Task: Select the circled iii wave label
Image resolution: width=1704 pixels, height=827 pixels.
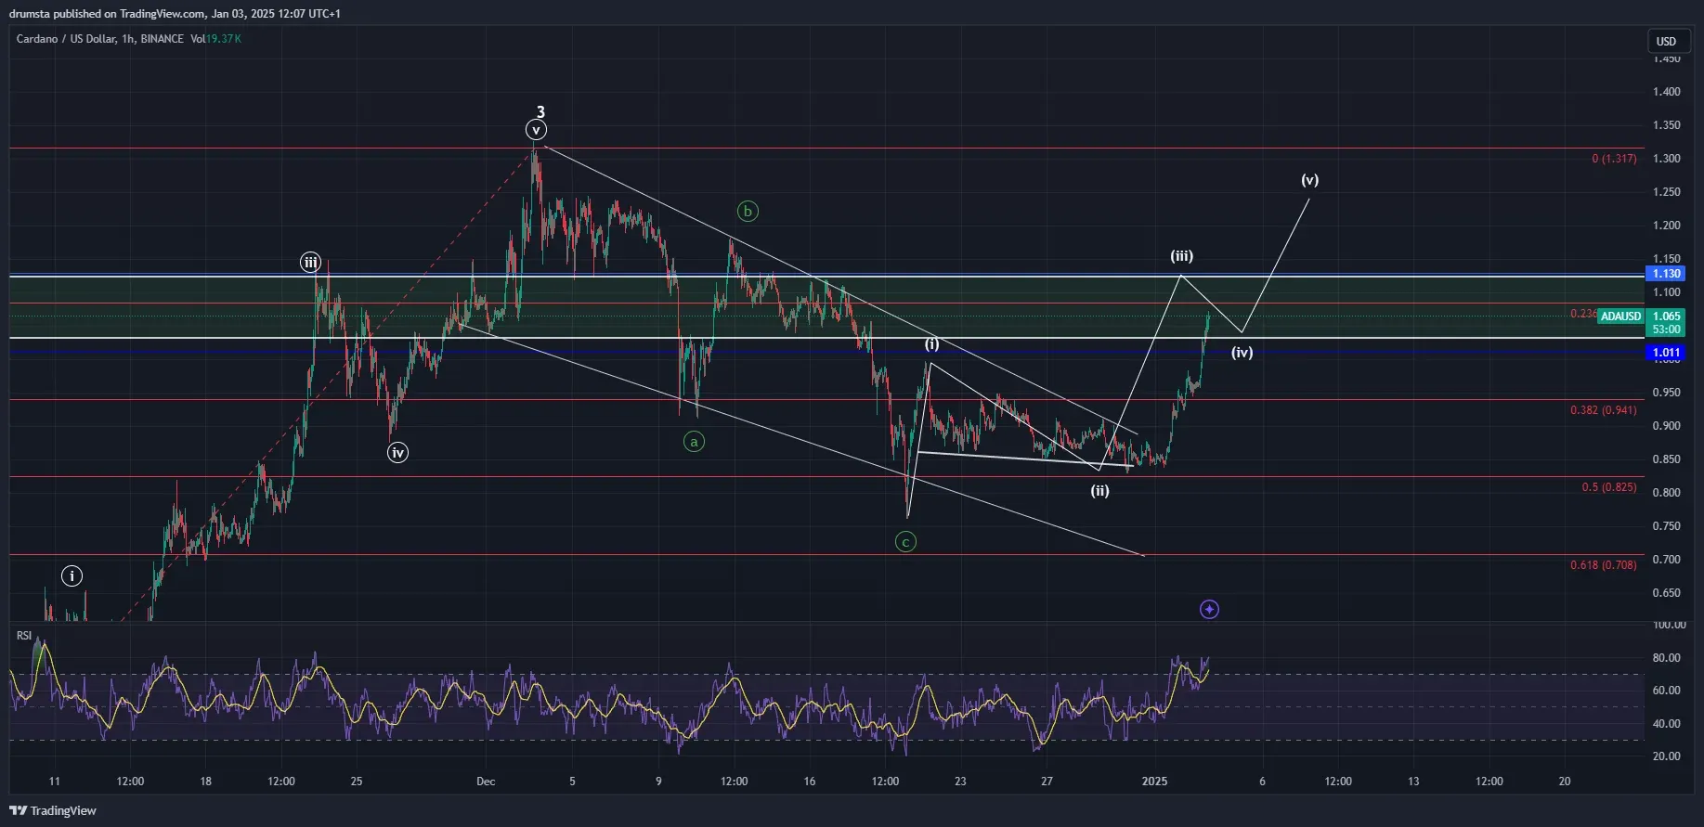Action: pos(311,263)
